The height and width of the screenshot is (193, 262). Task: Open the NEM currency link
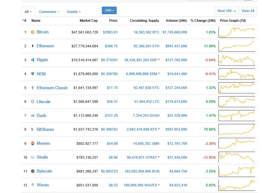(41, 74)
